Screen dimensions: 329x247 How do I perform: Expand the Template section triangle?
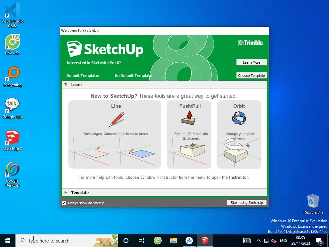pos(66,192)
